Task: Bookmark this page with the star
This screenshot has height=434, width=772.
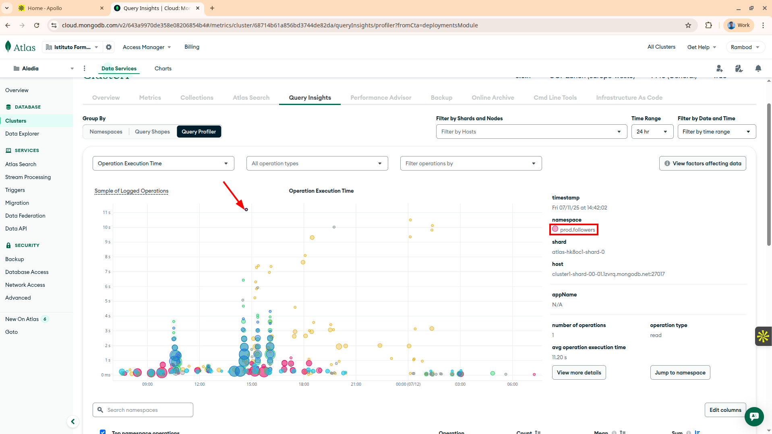Action: (x=688, y=25)
